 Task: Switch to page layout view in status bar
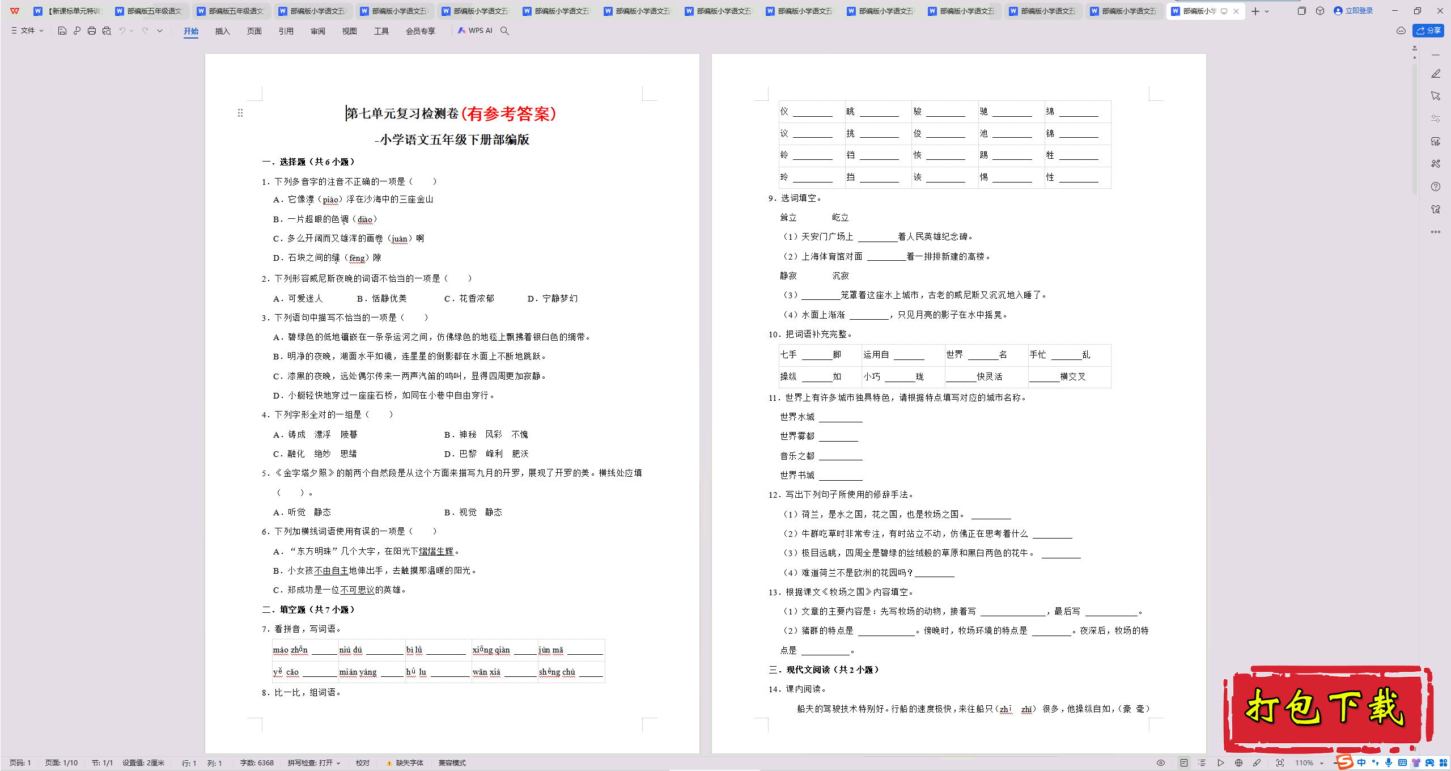pos(1184,763)
